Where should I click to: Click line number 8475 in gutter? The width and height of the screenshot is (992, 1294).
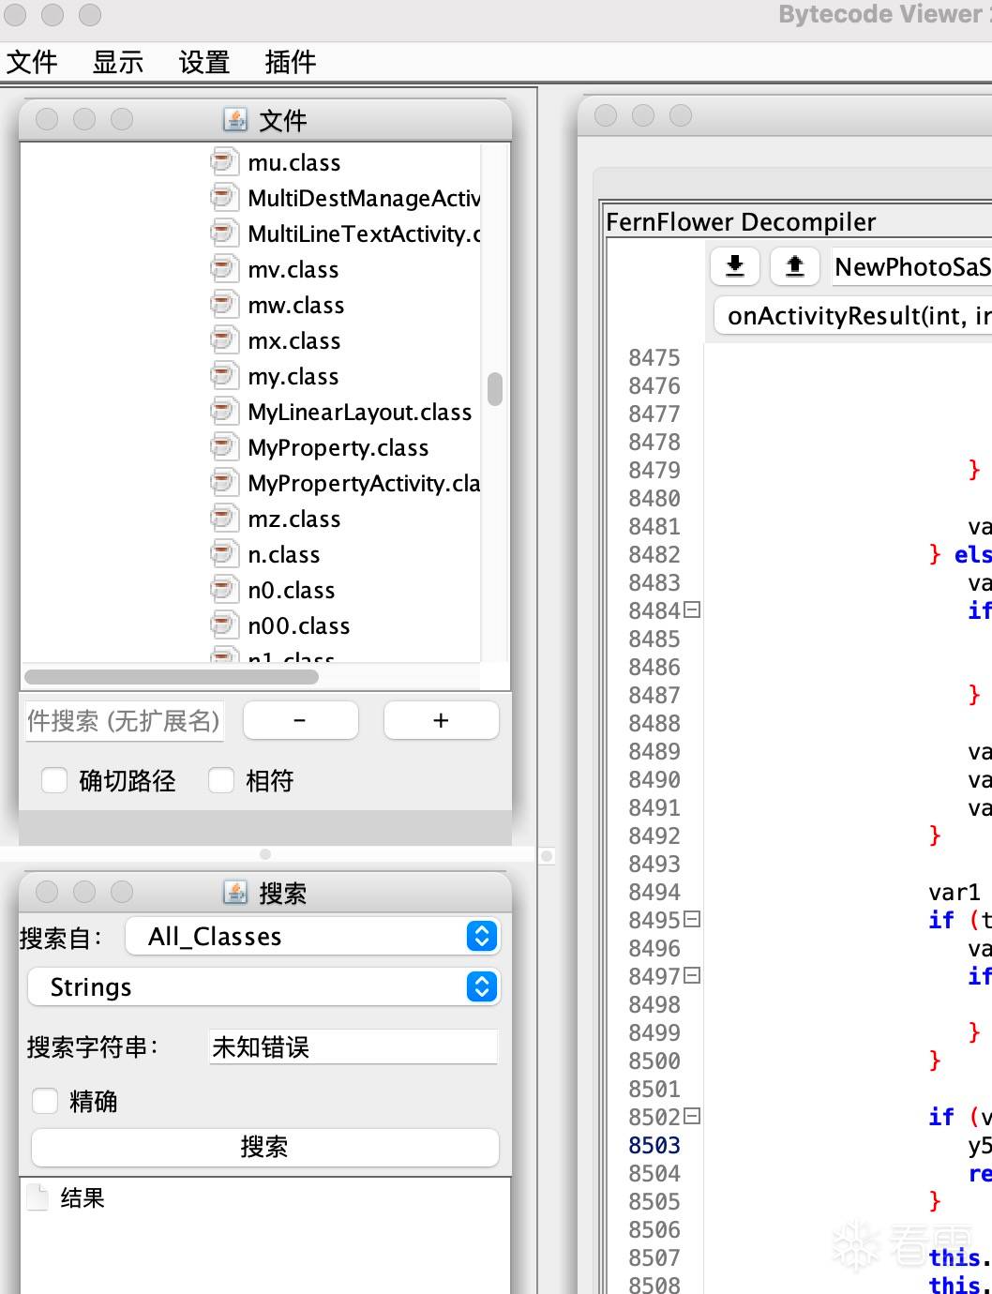[x=654, y=357]
